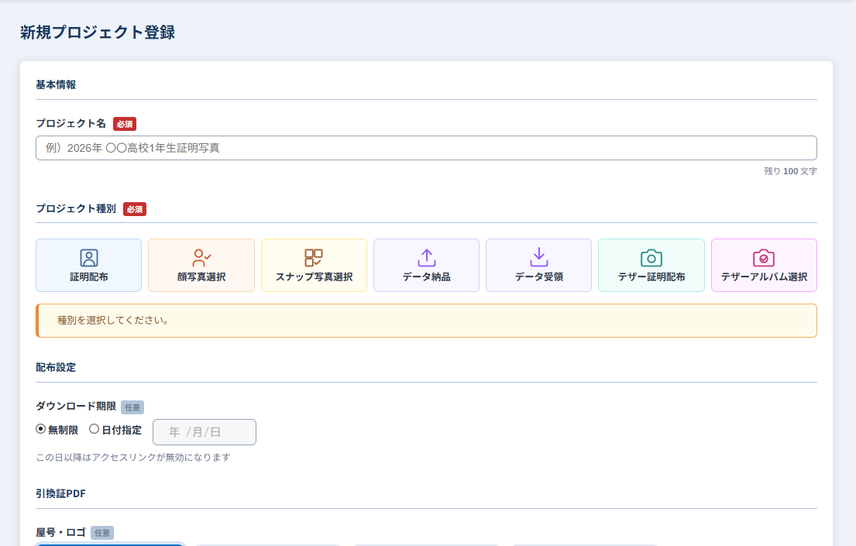Select the 証明配布 portrait icon
Screen dimensions: 856x546
(x=89, y=258)
